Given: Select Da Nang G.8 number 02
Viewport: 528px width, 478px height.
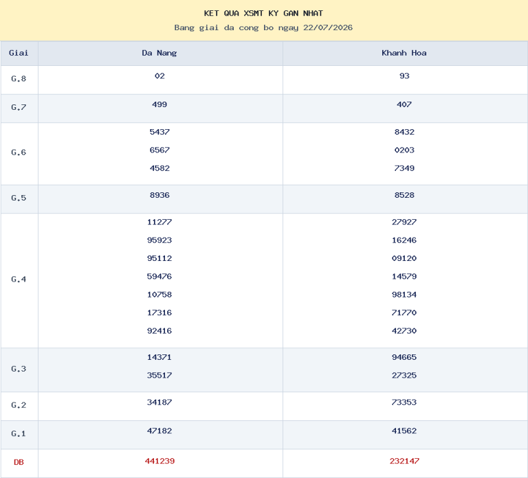Looking at the screenshot, I should click(x=159, y=76).
